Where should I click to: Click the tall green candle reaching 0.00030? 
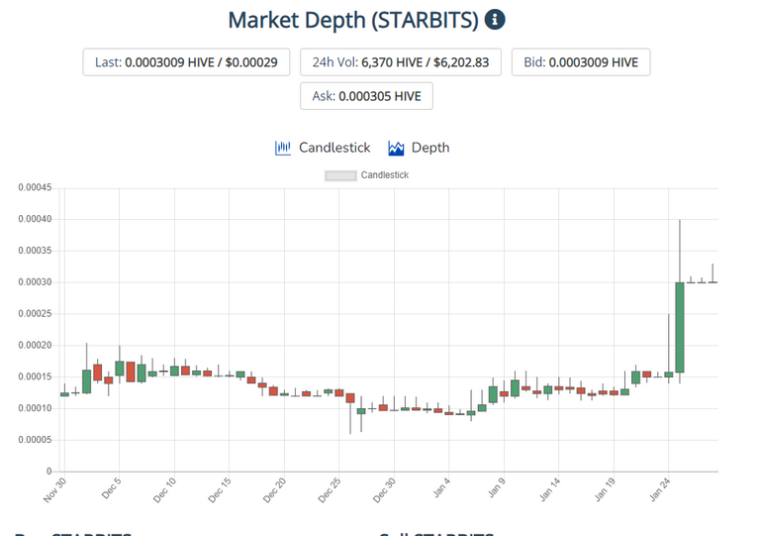point(680,327)
